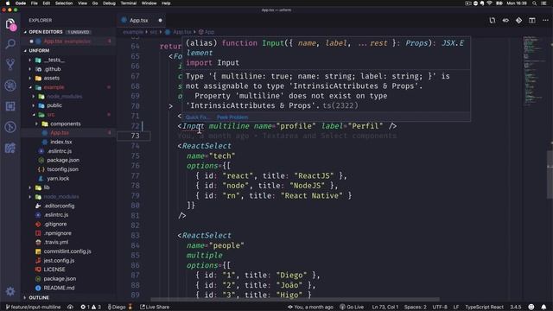Open the Search view in activity bar

tap(10, 44)
